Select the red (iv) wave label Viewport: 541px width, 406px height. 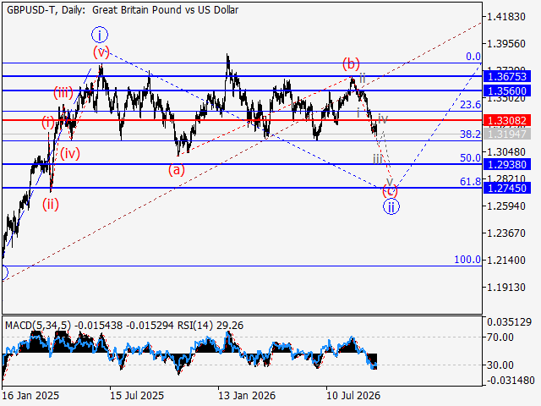(x=70, y=153)
